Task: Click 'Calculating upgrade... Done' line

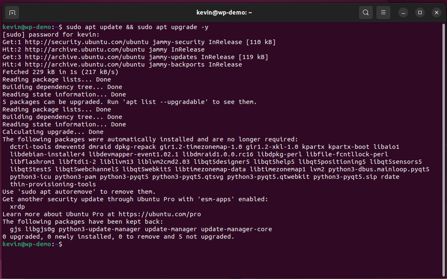Action: click(53, 132)
